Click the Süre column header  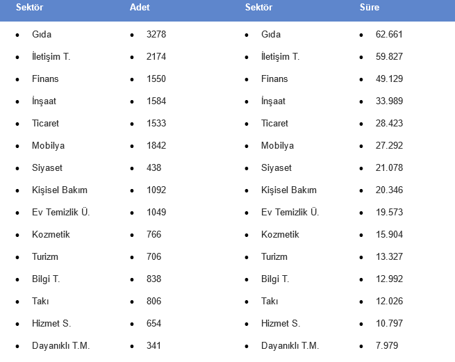coord(368,9)
